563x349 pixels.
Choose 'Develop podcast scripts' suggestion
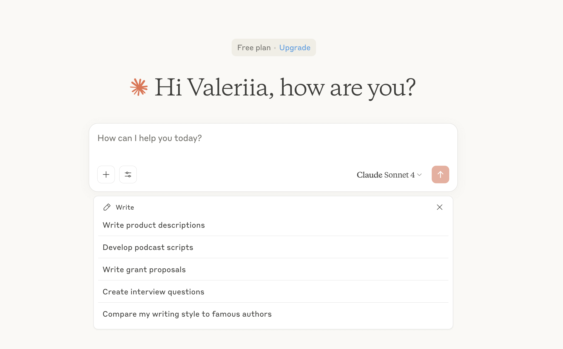(x=148, y=247)
